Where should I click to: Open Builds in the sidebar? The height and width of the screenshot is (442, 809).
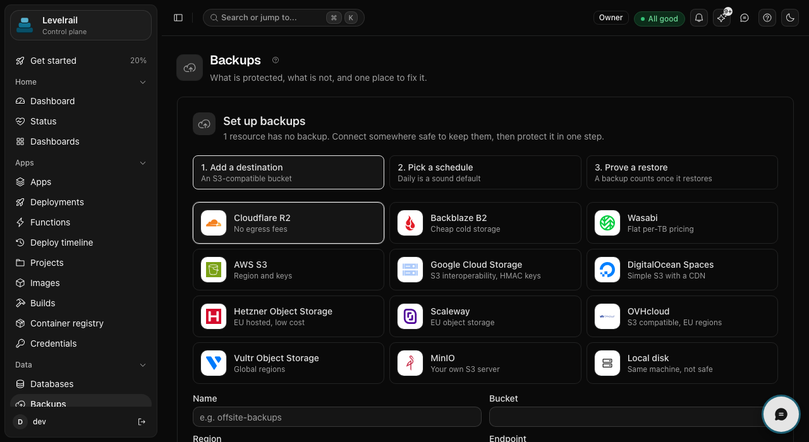click(81, 303)
